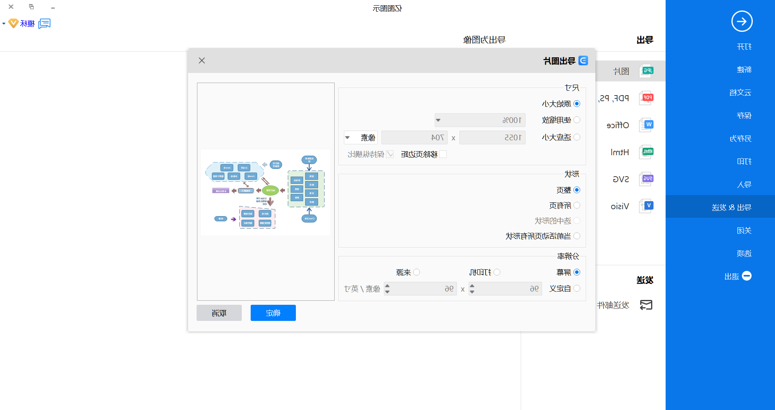Click the horizontal resolution stepper arrows
775x410 pixels.
point(472,289)
